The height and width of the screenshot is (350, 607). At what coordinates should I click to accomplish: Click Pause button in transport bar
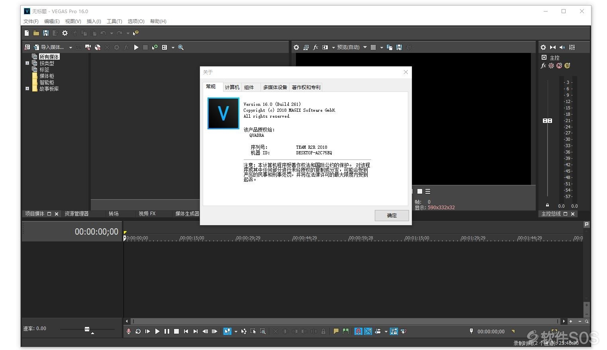point(166,331)
